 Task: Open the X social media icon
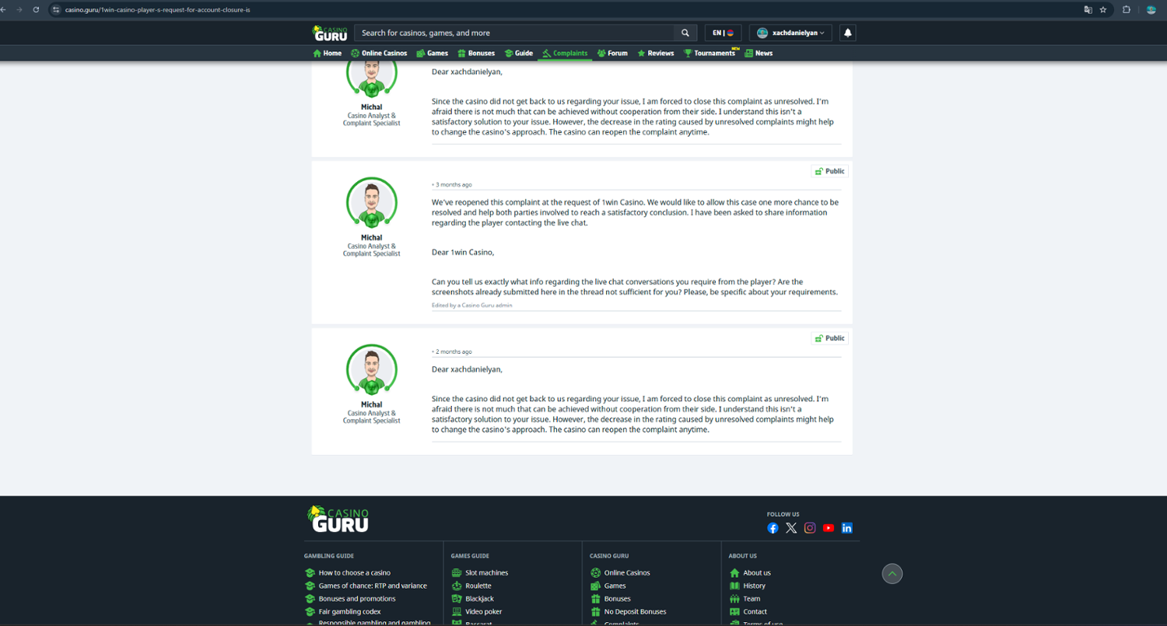point(791,528)
